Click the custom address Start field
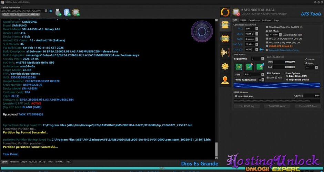 pyautogui.click(x=284, y=62)
